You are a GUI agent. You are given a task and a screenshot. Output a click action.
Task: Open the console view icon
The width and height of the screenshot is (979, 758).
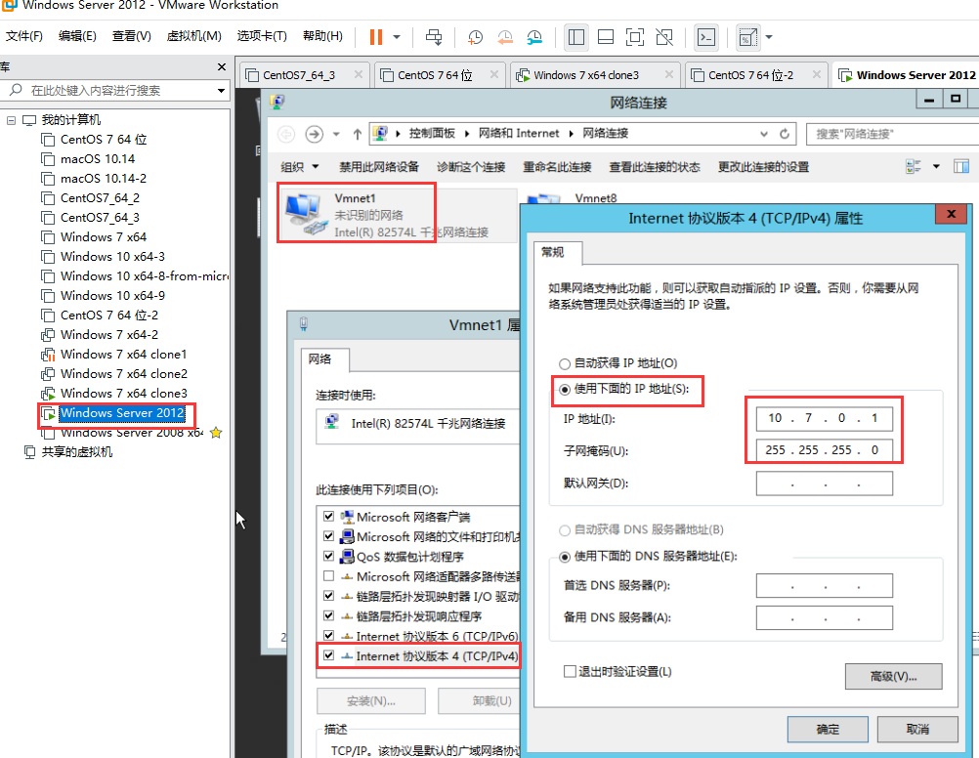pos(706,37)
